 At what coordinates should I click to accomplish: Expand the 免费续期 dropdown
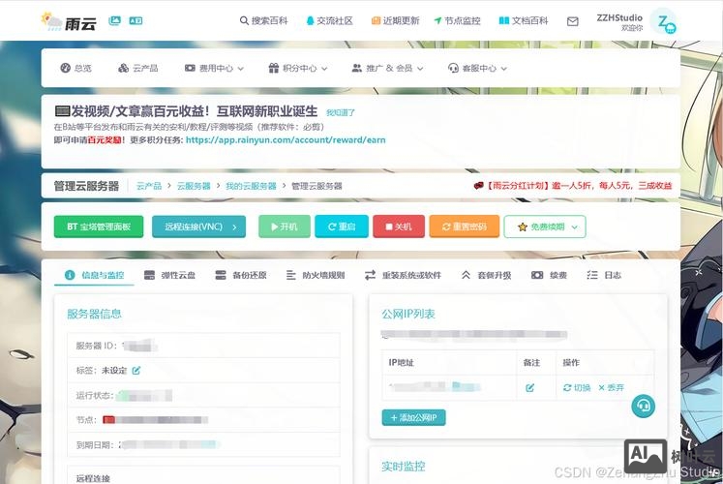(x=545, y=227)
